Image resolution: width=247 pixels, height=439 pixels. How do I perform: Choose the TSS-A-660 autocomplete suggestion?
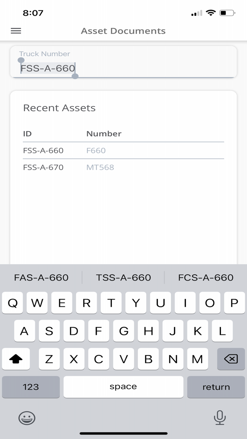tap(124, 278)
